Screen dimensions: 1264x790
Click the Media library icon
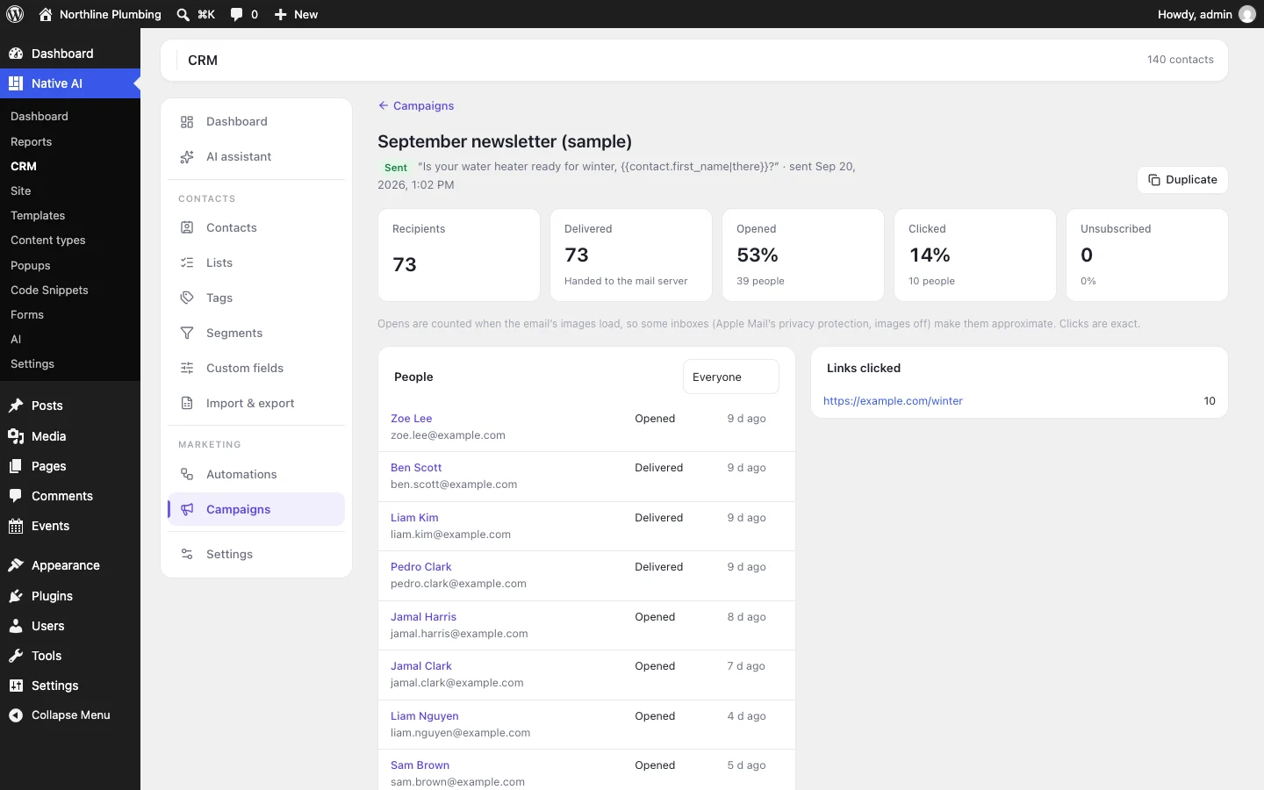click(16, 436)
